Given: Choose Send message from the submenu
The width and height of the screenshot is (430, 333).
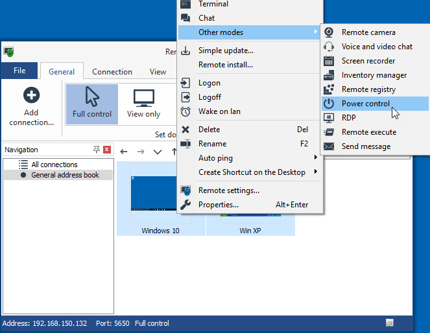Looking at the screenshot, I should pyautogui.click(x=366, y=146).
